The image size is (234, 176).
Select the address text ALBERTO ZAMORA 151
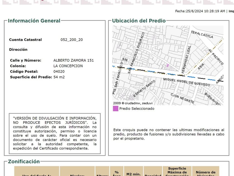click(x=74, y=60)
